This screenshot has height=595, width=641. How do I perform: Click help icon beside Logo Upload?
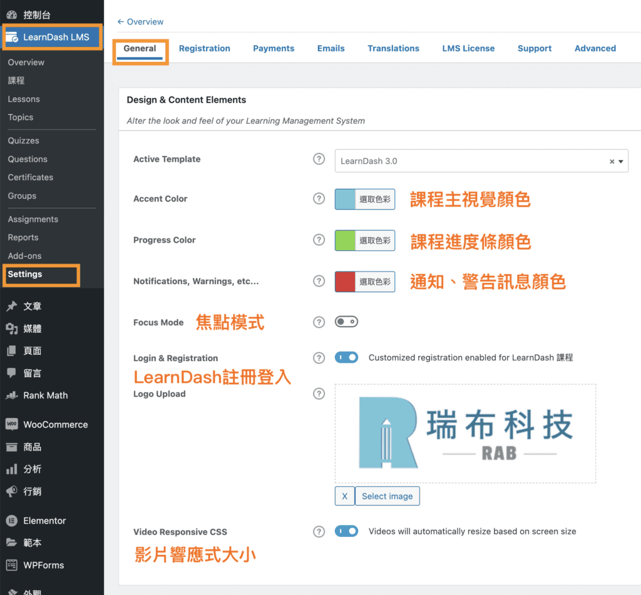tap(319, 394)
